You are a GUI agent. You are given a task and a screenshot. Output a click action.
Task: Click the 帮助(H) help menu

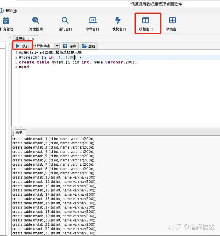tap(11, 11)
